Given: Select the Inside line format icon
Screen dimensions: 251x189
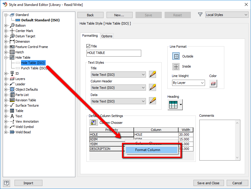Looking at the screenshot, I should (x=176, y=66).
